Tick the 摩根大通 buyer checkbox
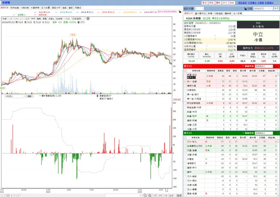The height and width of the screenshot is (197, 280). 185,86
